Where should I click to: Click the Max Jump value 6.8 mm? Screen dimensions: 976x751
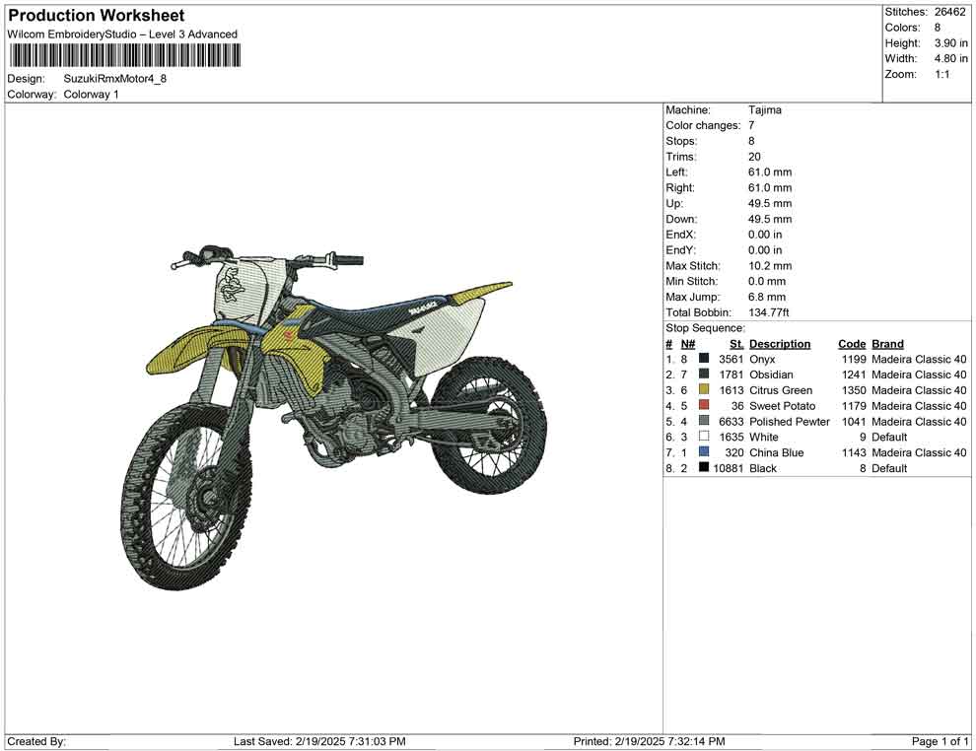point(767,297)
